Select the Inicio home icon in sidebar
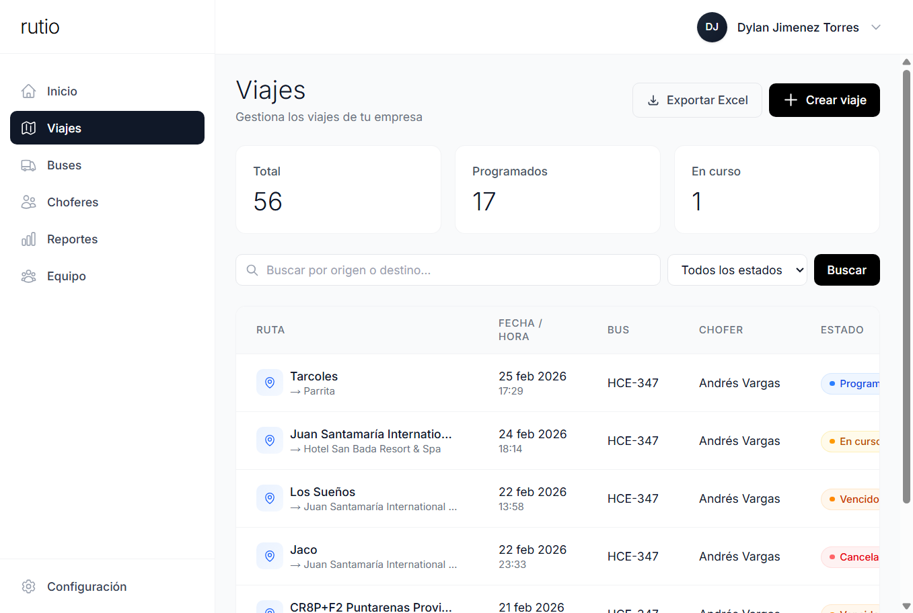 (28, 91)
